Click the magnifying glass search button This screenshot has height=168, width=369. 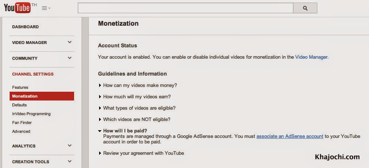(305, 8)
